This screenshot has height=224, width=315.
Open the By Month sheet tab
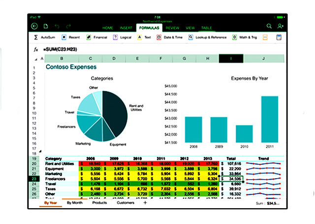[75, 203]
